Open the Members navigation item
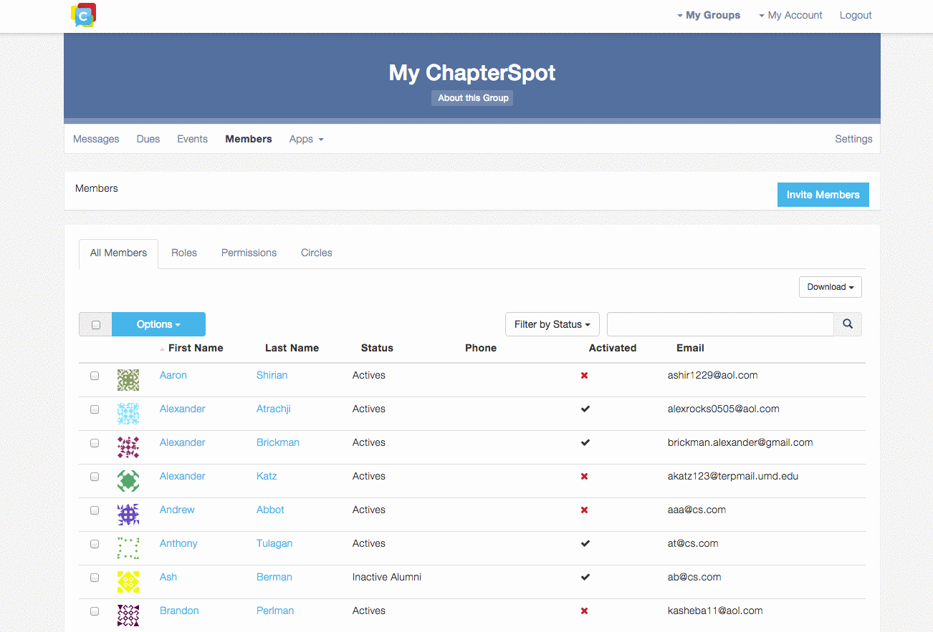 (249, 139)
